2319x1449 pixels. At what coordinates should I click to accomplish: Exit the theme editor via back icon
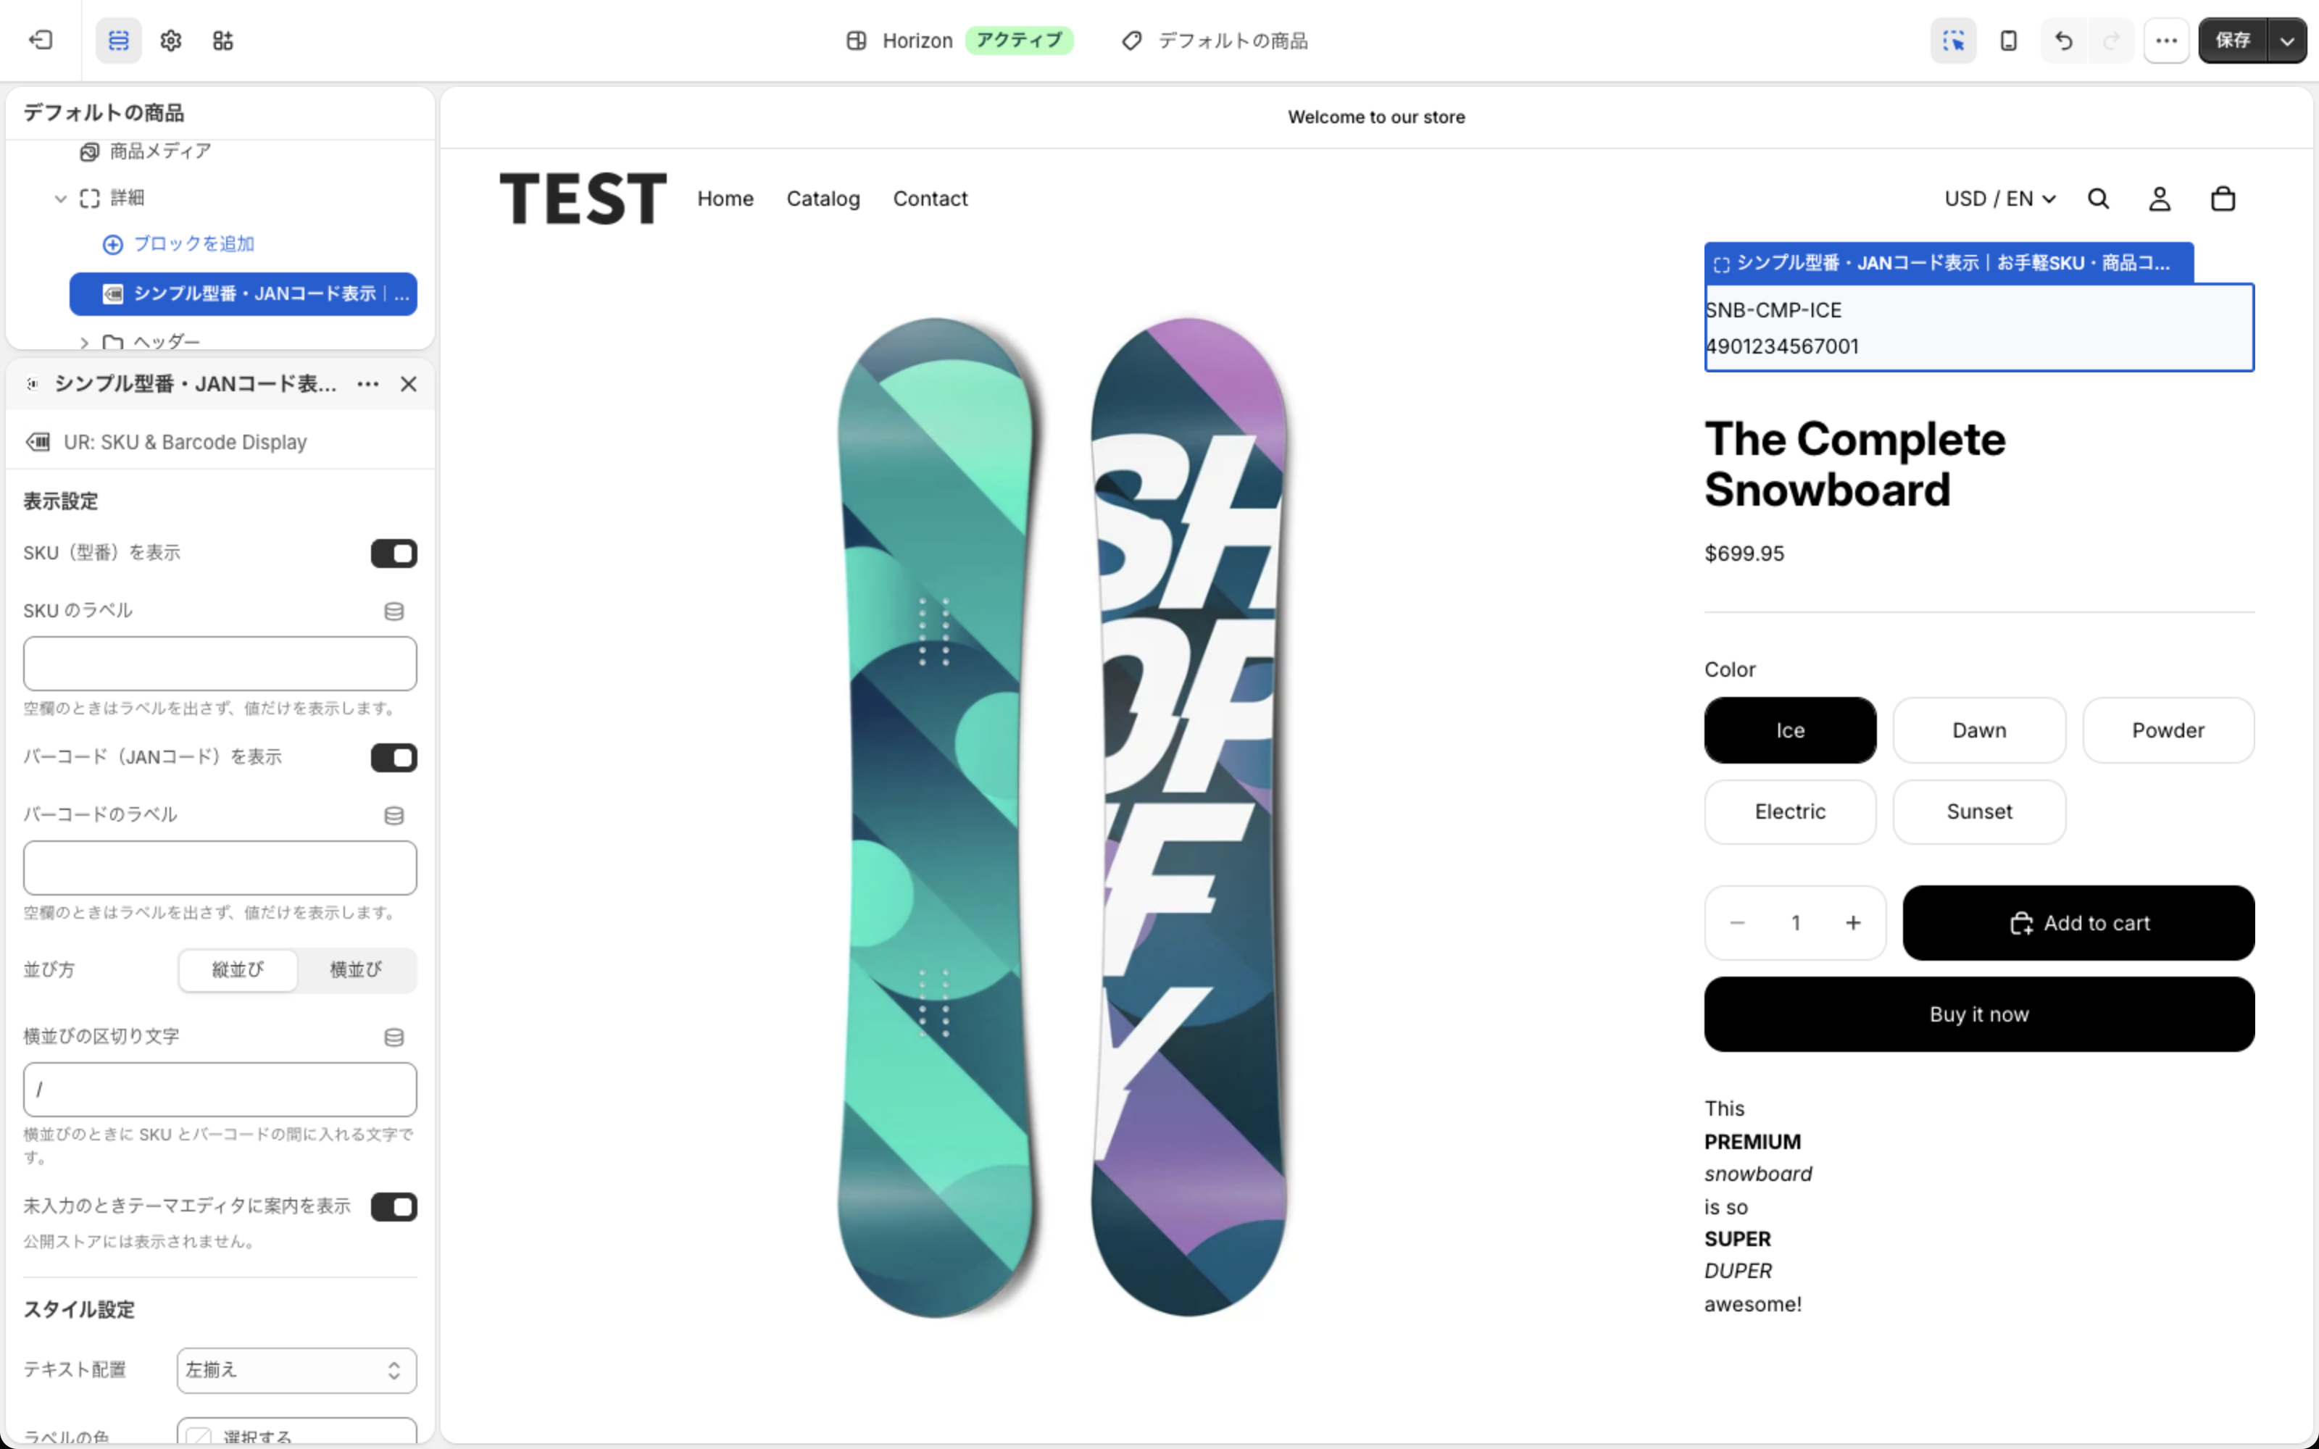(41, 41)
